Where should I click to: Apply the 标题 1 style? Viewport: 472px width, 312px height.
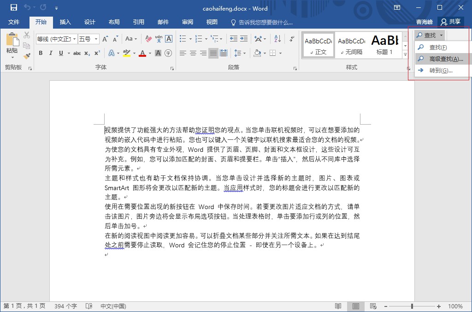point(384,45)
